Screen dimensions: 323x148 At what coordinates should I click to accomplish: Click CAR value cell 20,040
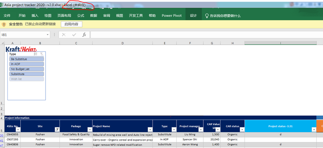(212, 140)
